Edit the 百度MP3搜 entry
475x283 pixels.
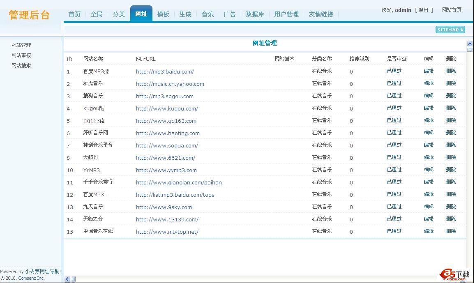(x=429, y=71)
